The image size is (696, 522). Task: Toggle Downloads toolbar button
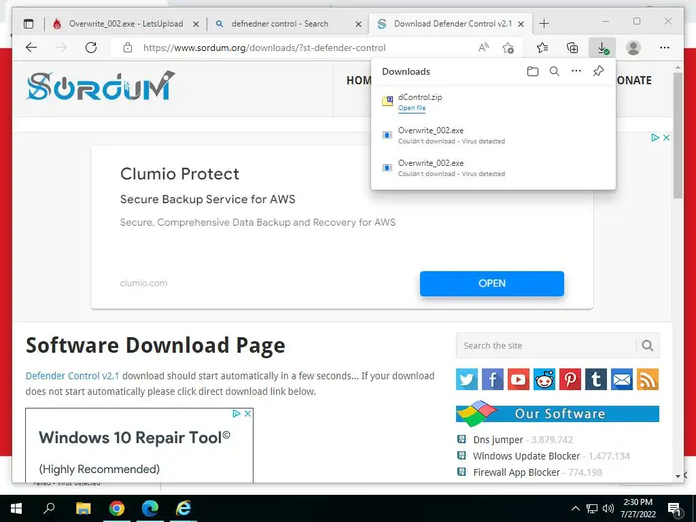point(602,48)
